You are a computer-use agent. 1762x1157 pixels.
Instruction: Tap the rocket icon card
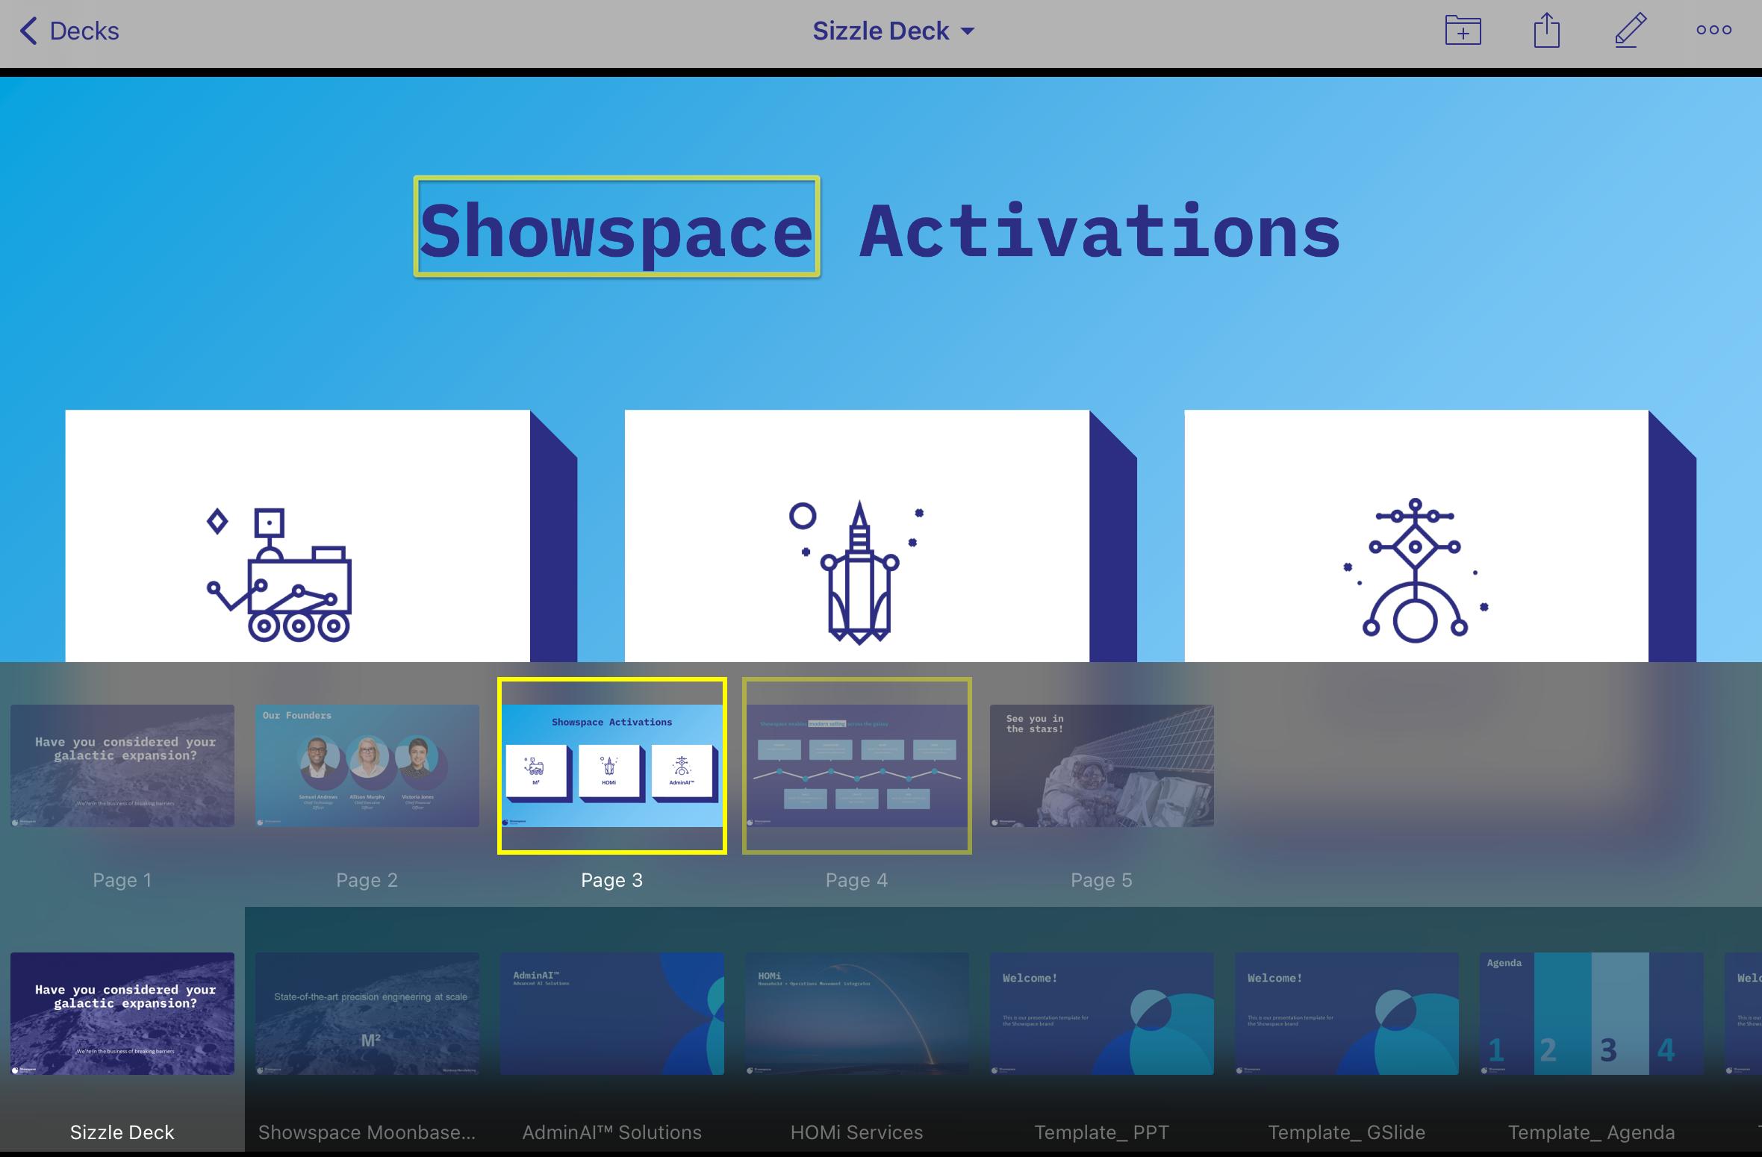coord(880,536)
